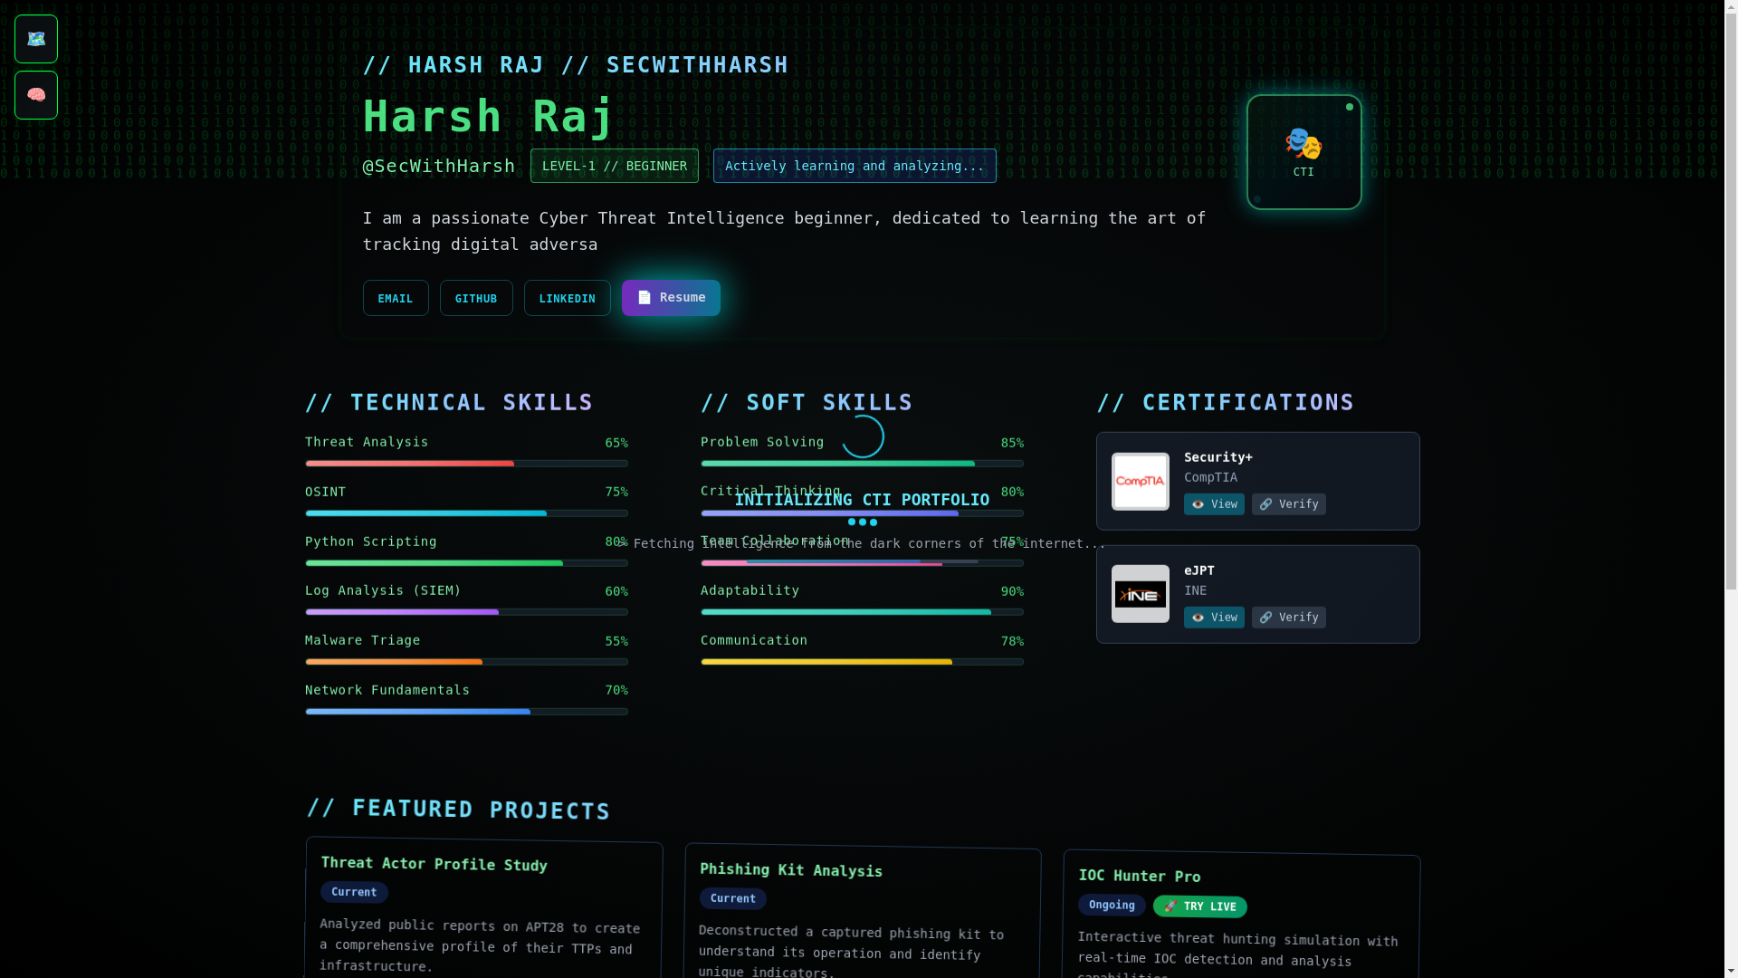This screenshot has width=1738, height=978.
Task: Click the Python Scripting progress bar
Action: pyautogui.click(x=466, y=563)
